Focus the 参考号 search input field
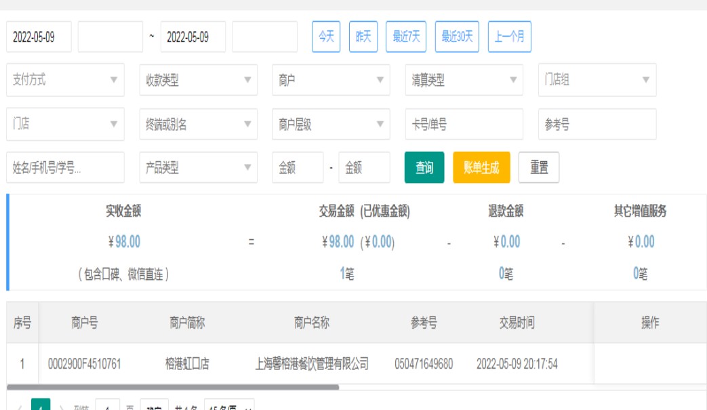The image size is (707, 410). 597,125
